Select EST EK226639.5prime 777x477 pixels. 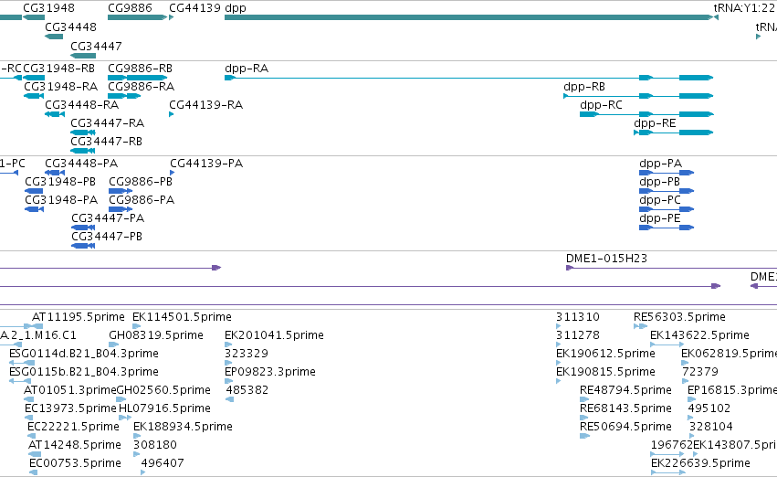pyautogui.click(x=668, y=473)
